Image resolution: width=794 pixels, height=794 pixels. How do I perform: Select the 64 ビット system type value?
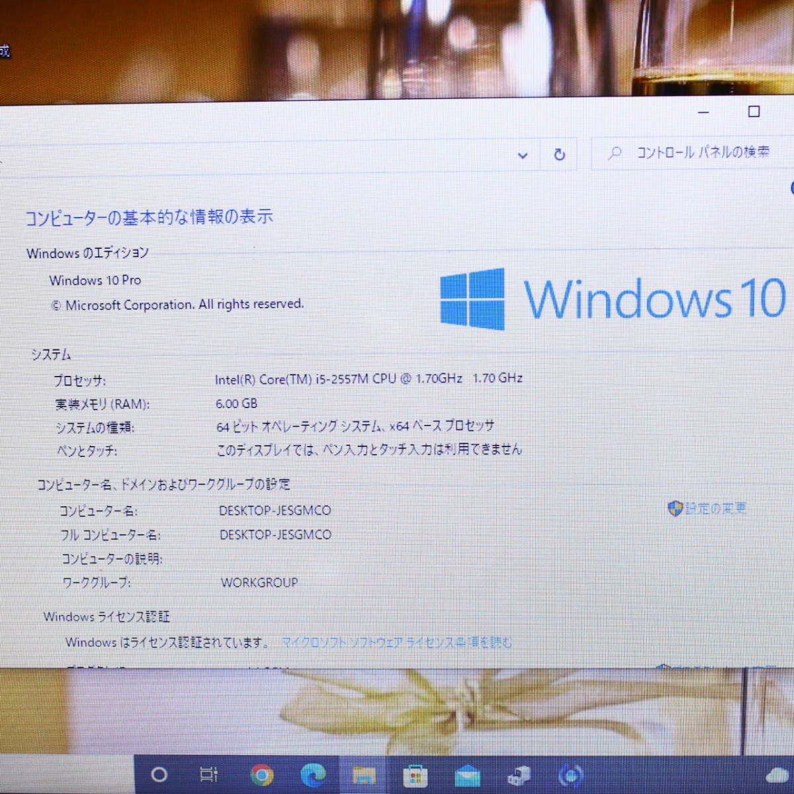coord(355,426)
